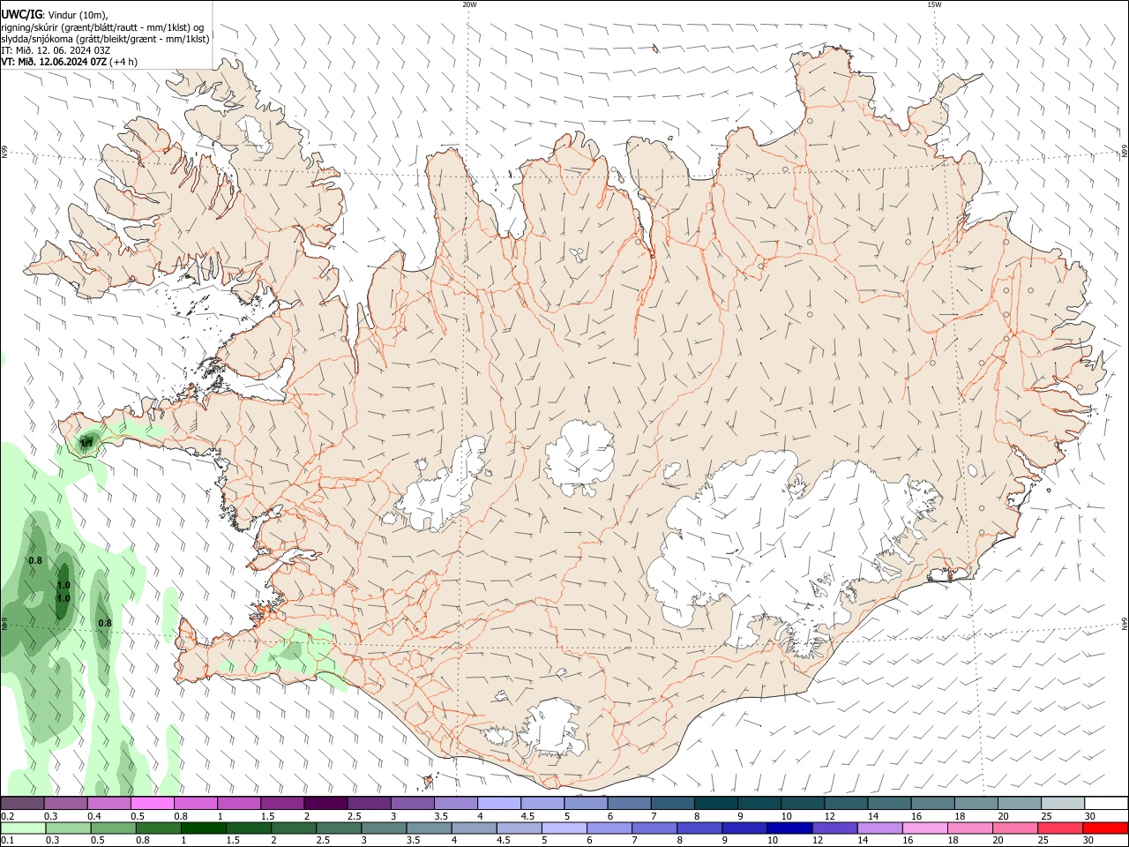The height and width of the screenshot is (847, 1129).
Task: Click the "VT: Mið. 12.06.2024 07Z (+4 h)" line
Action: (69, 62)
